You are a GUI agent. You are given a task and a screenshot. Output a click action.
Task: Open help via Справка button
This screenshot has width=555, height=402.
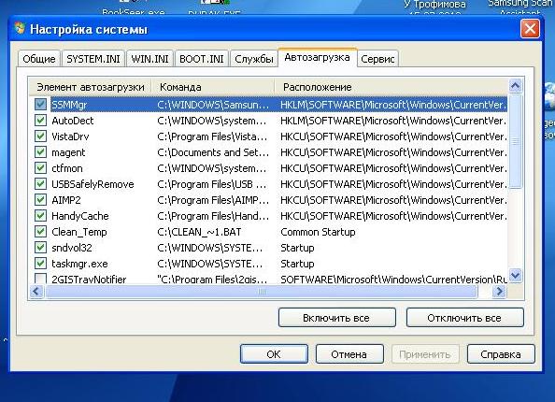501,354
